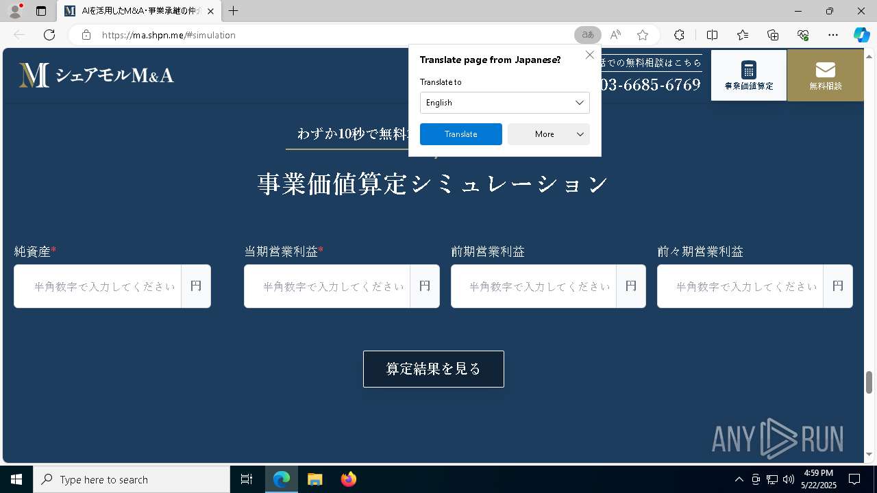Open Firefox from taskbar

click(x=348, y=479)
